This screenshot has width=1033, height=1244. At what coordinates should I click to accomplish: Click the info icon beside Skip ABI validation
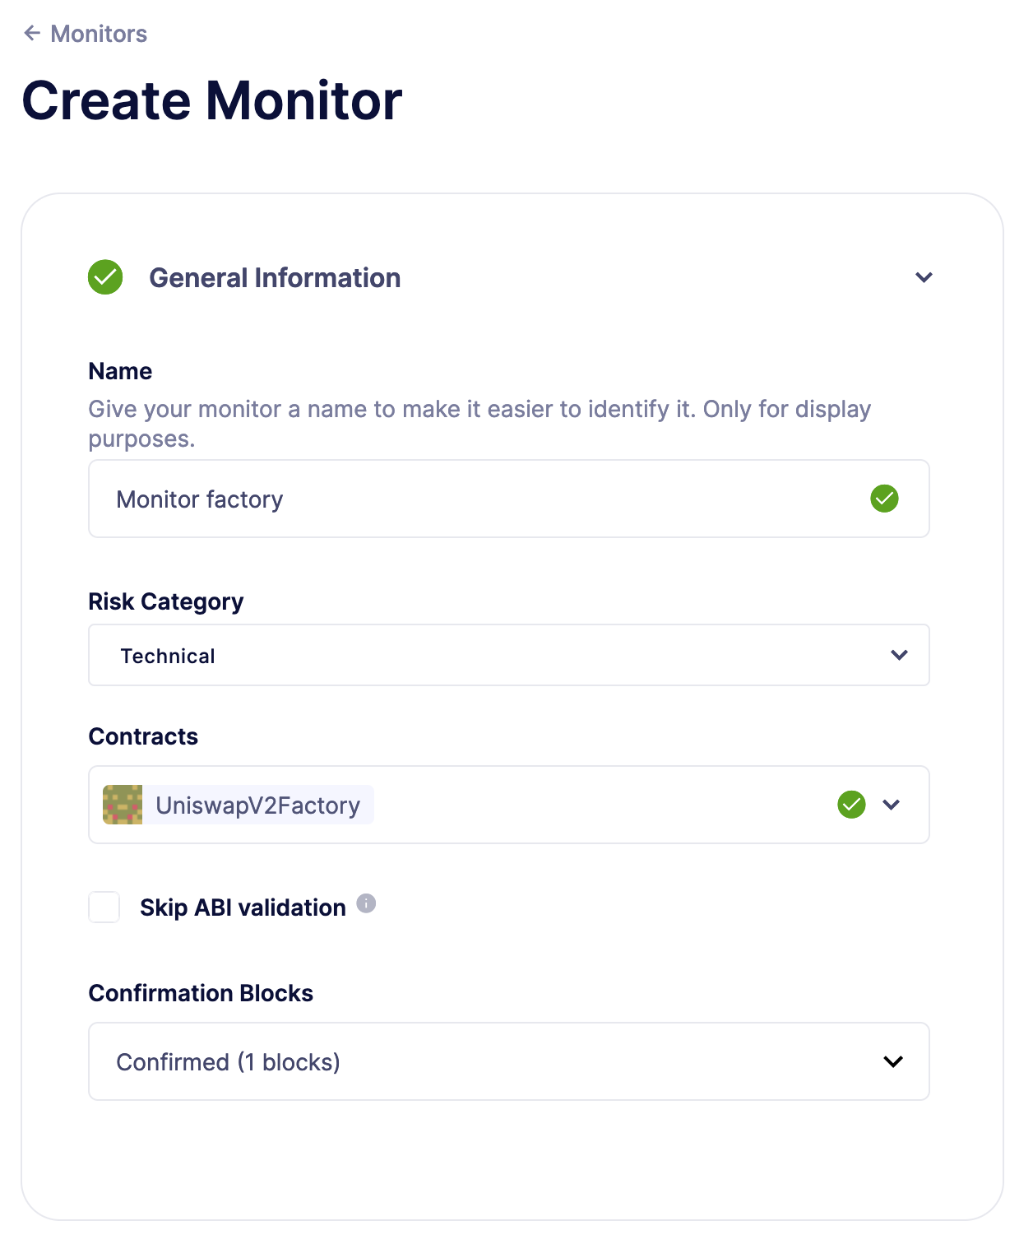(367, 903)
